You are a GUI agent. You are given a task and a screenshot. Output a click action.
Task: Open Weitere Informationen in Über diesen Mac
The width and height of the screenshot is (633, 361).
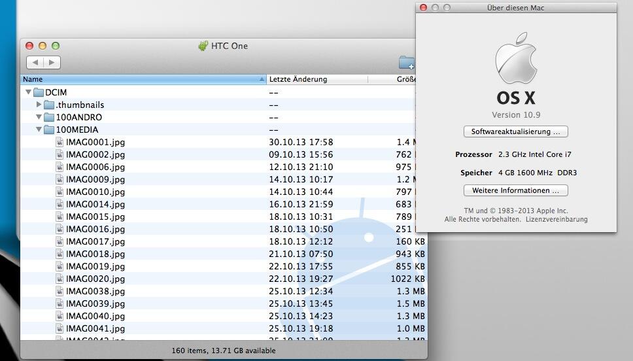(x=515, y=190)
